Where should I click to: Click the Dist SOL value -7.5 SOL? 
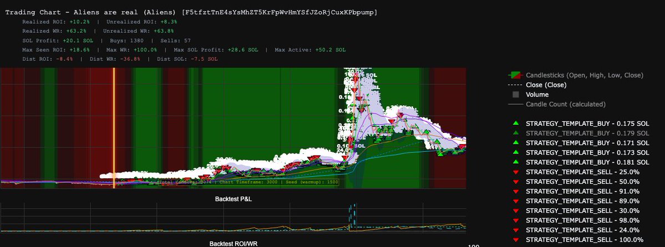point(205,59)
